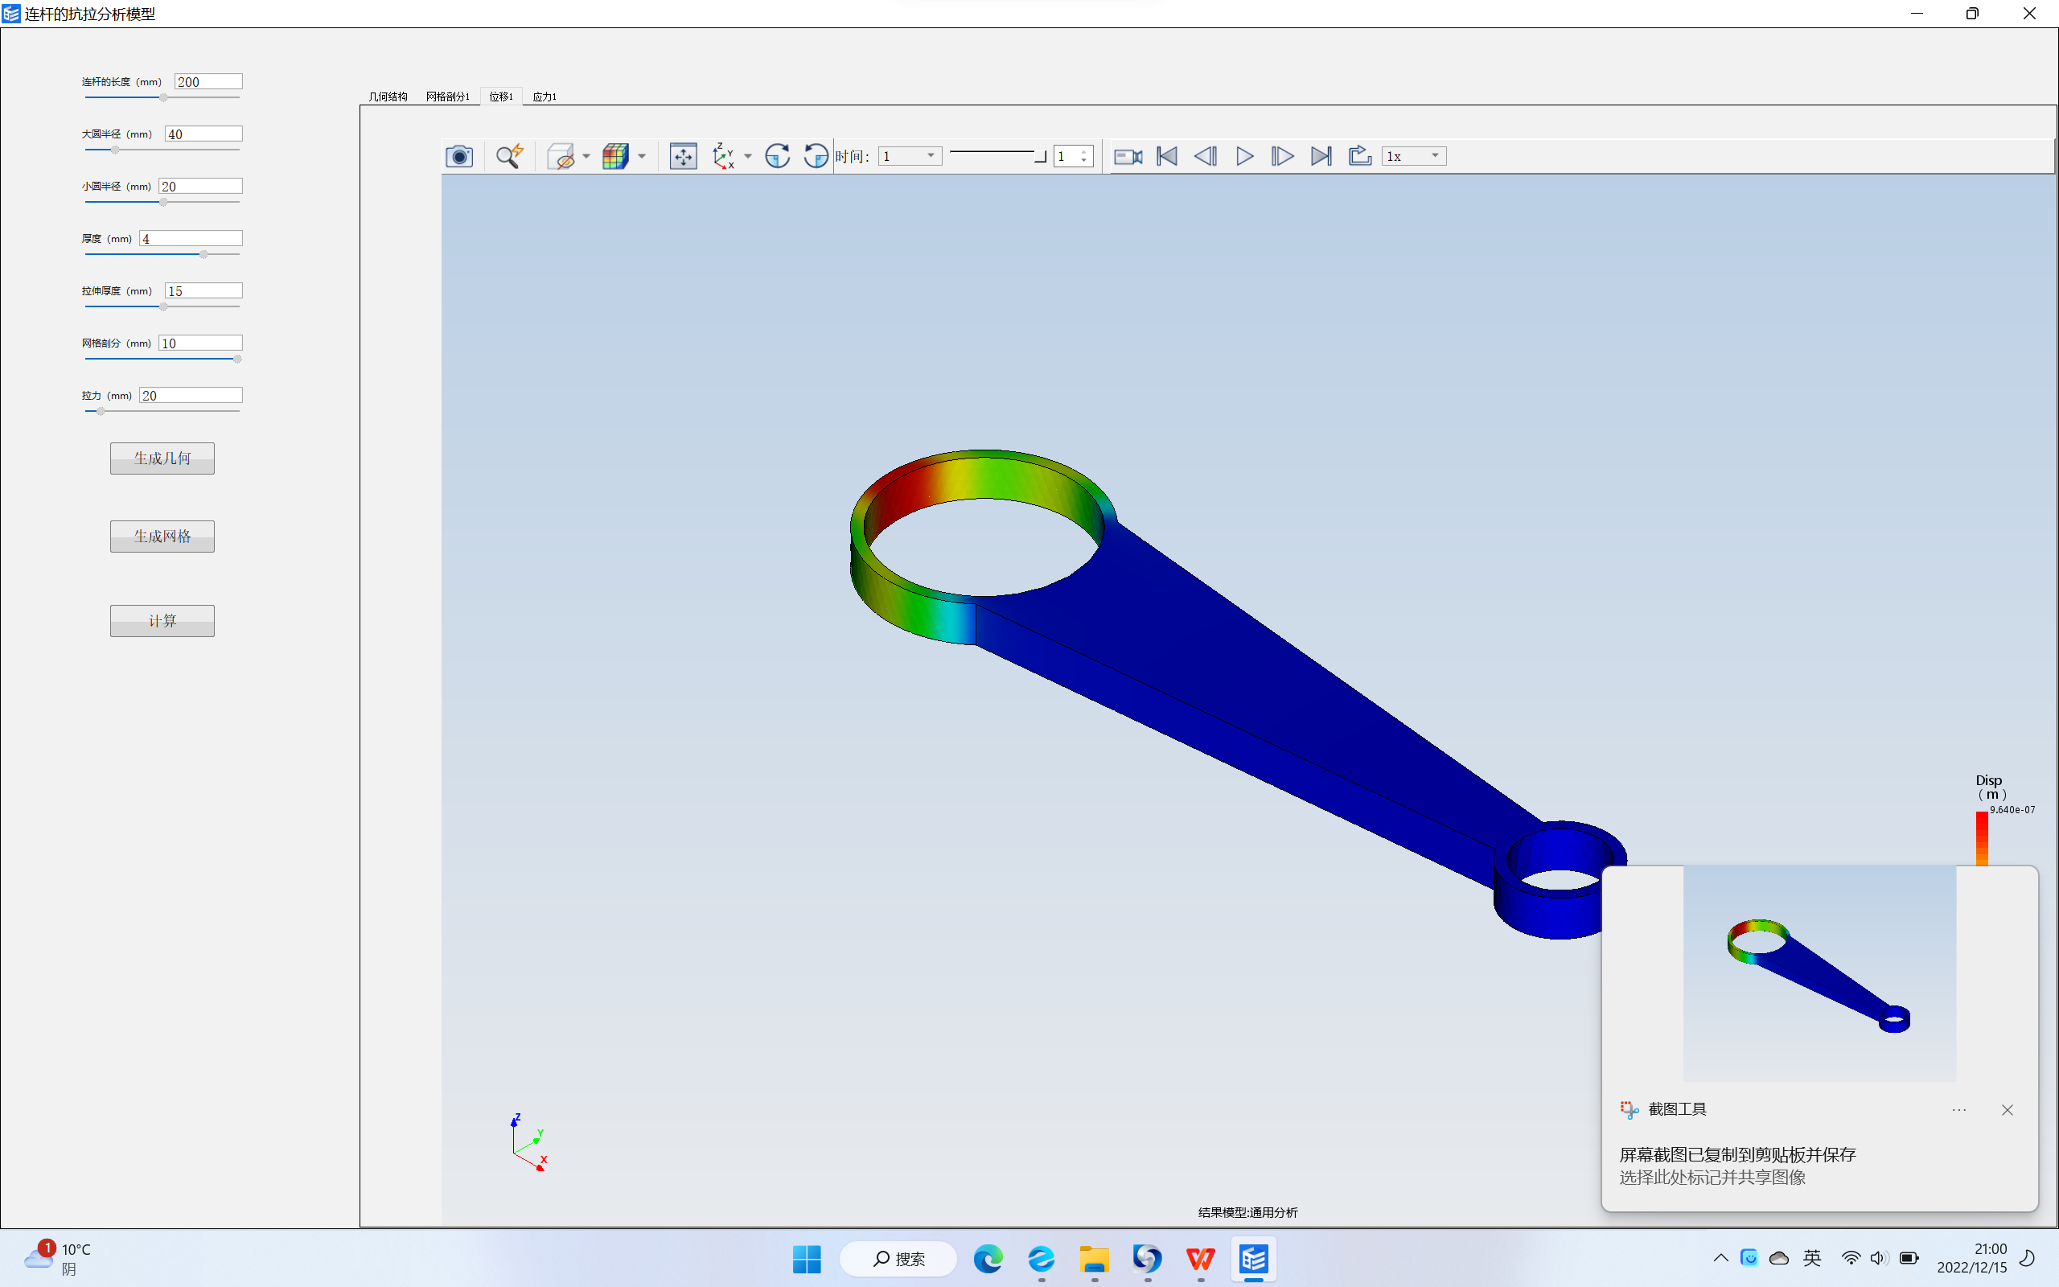Open the notification more-options ellipsis

click(x=1958, y=1110)
